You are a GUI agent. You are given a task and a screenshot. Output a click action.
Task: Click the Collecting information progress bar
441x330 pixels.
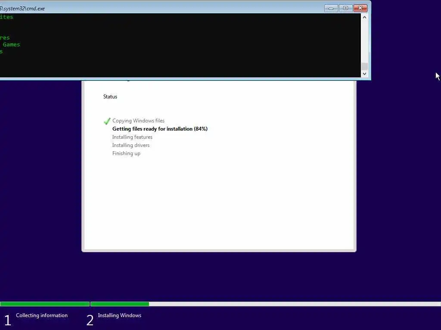45,304
